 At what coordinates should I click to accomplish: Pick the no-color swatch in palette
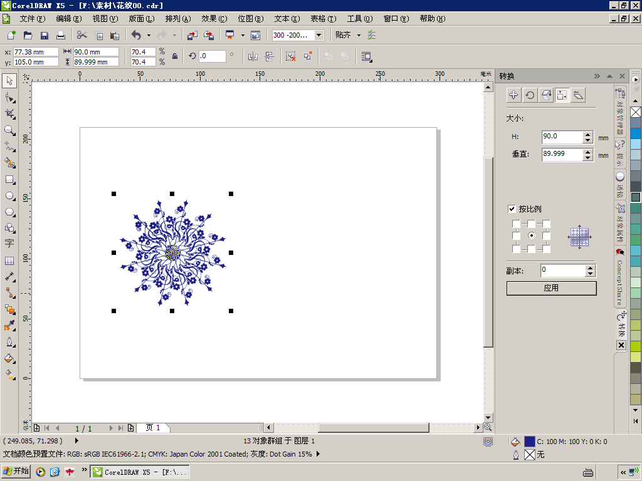pyautogui.click(x=636, y=112)
